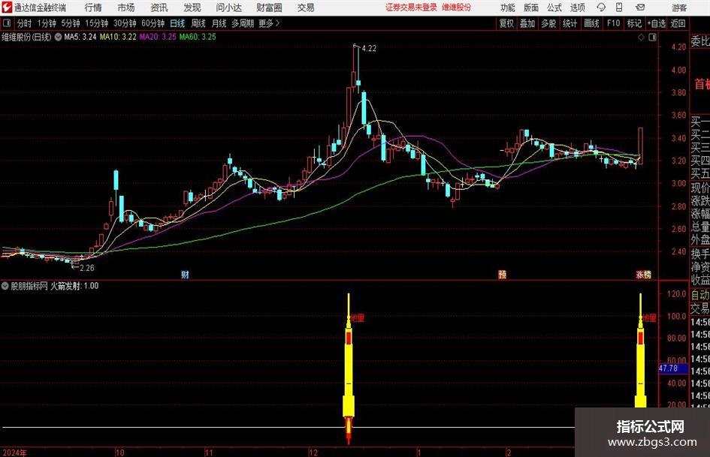Click the 标记 mark button
The width and height of the screenshot is (710, 457).
pyautogui.click(x=634, y=23)
